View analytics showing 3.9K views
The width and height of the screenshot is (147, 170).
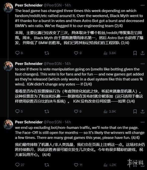pos(110,112)
